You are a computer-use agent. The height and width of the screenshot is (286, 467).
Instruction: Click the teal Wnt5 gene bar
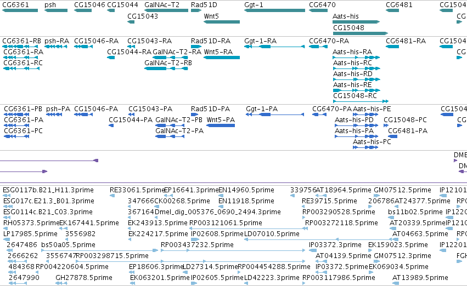[x=222, y=22]
